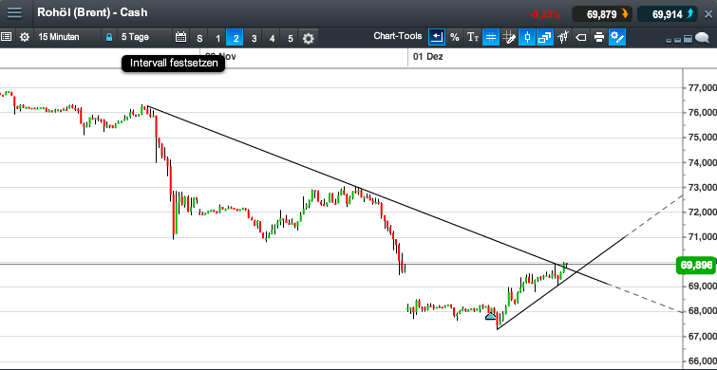This screenshot has height=370, width=717.
Task: Open the hamburger main menu
Action: click(14, 12)
